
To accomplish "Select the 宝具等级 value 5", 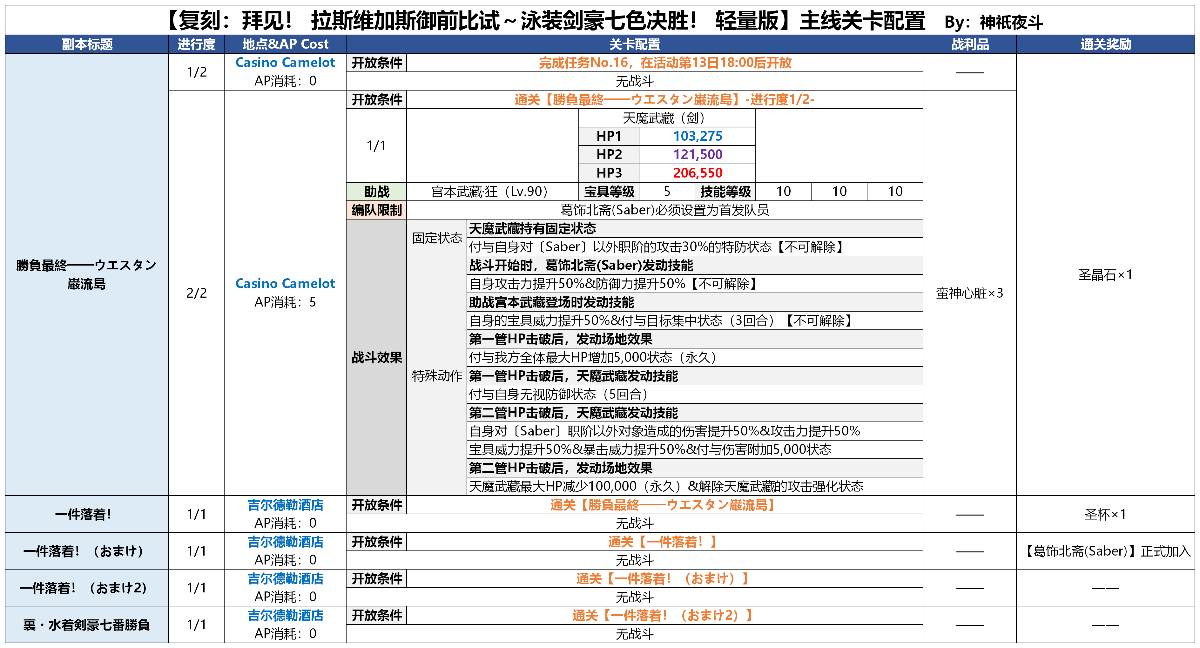I will pos(667,192).
